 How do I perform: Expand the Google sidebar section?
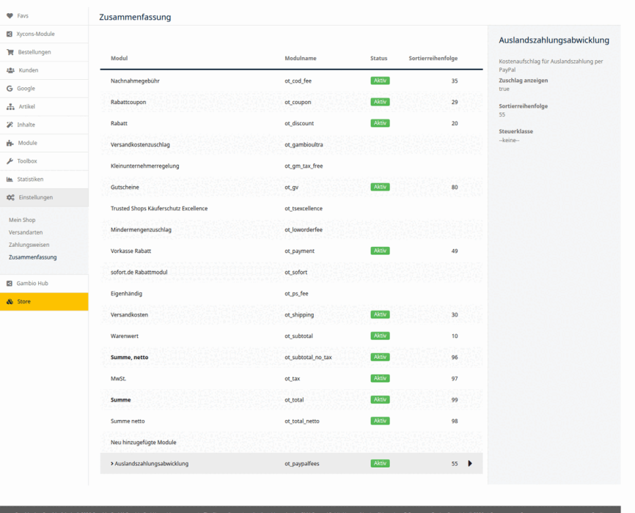(x=44, y=88)
